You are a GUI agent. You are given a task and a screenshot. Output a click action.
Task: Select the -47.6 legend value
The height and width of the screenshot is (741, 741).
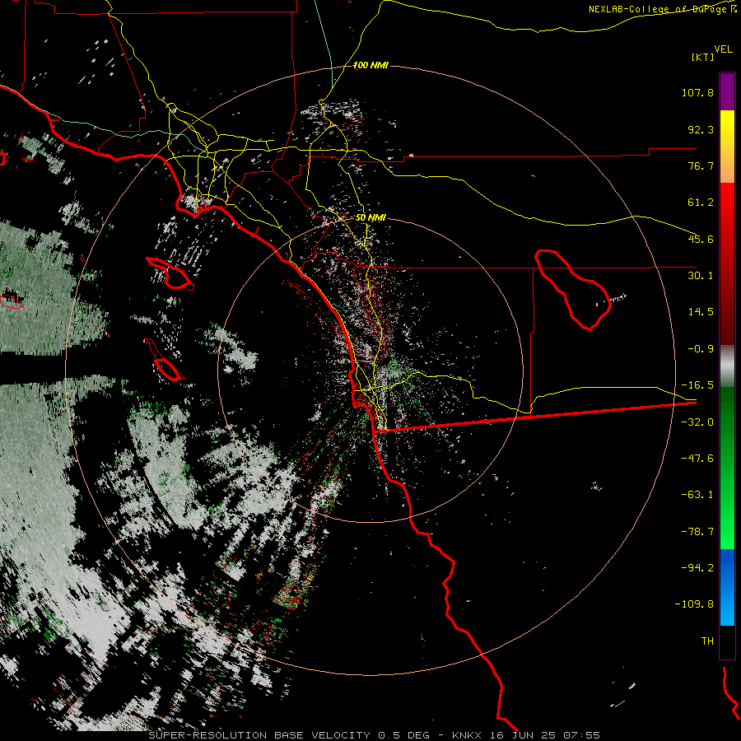(697, 459)
